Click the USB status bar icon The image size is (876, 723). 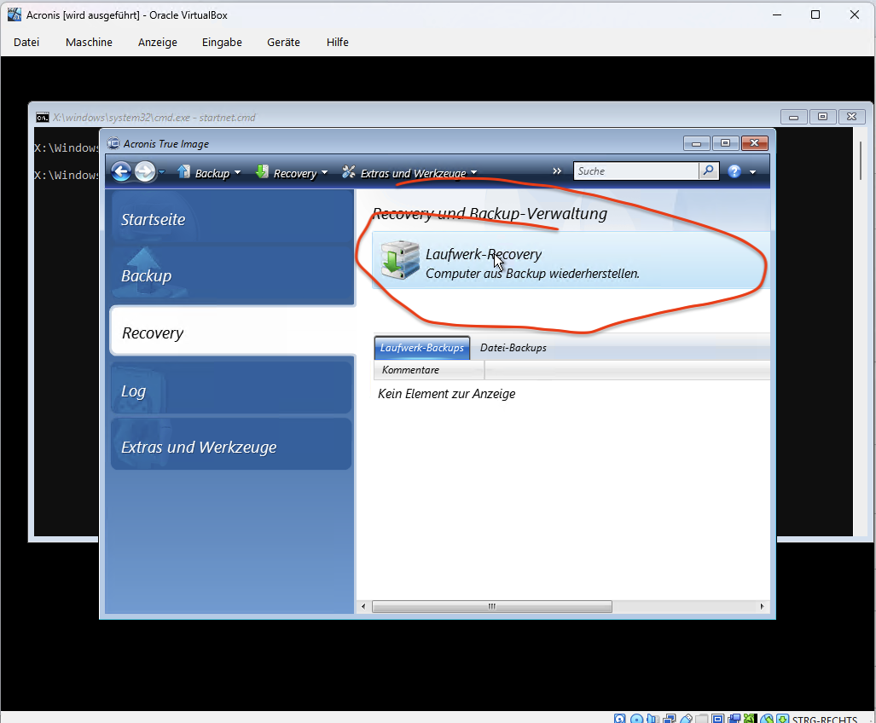tap(686, 719)
